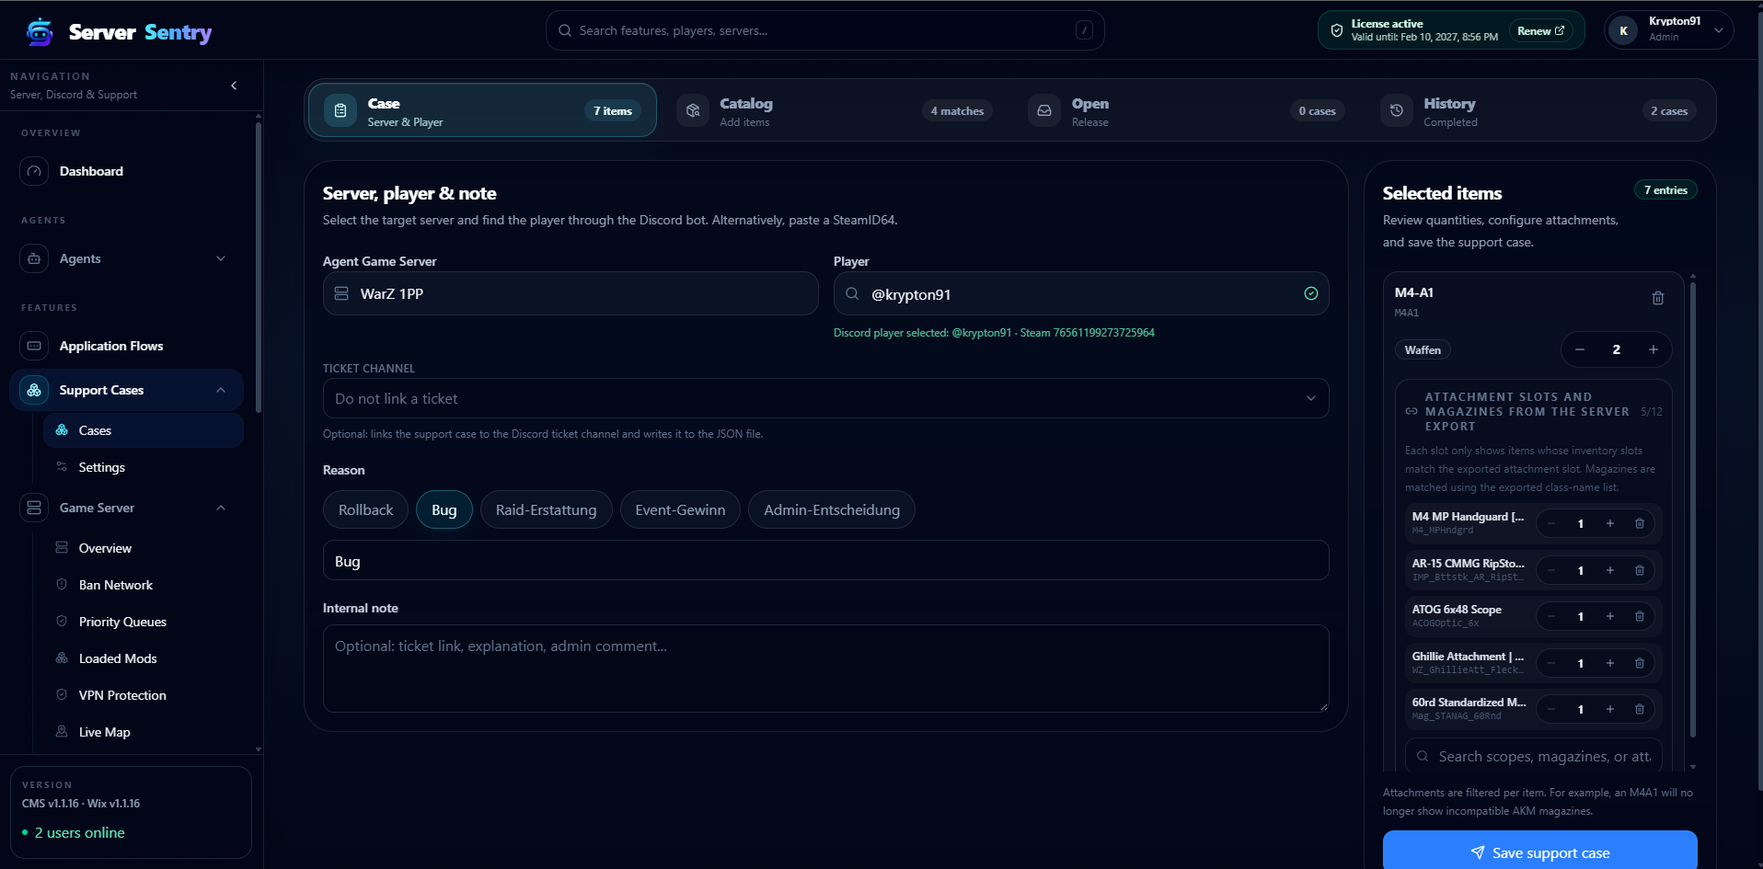This screenshot has height=869, width=1763.
Task: Delete the M4-A1 item
Action: click(1658, 298)
